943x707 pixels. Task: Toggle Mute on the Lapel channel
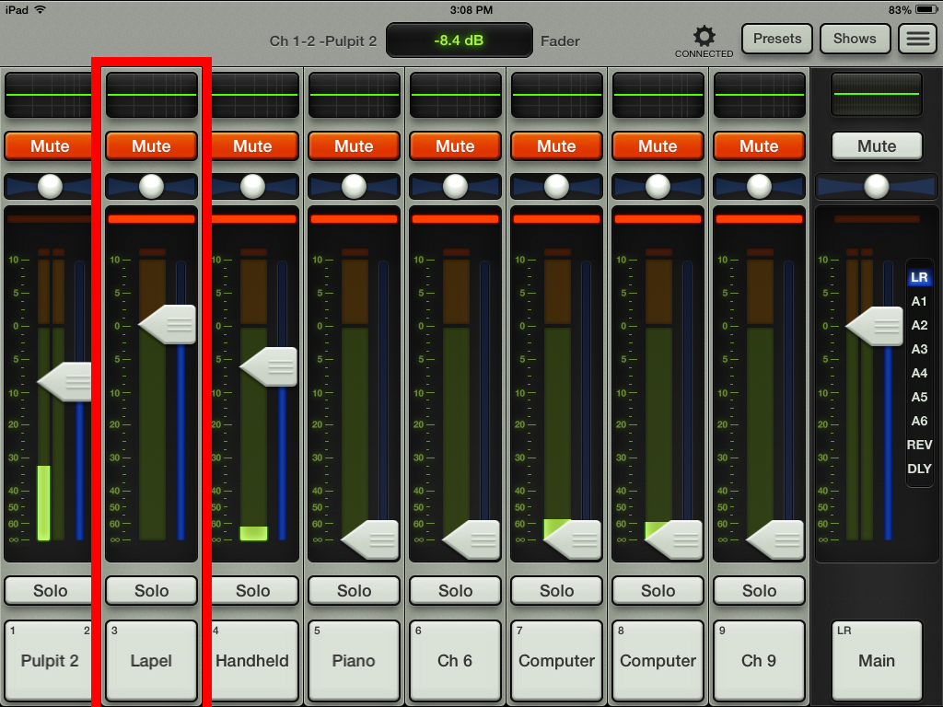click(152, 146)
